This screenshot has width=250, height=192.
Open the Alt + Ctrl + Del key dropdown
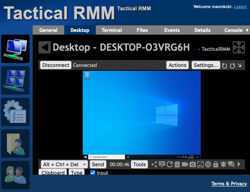(x=64, y=164)
